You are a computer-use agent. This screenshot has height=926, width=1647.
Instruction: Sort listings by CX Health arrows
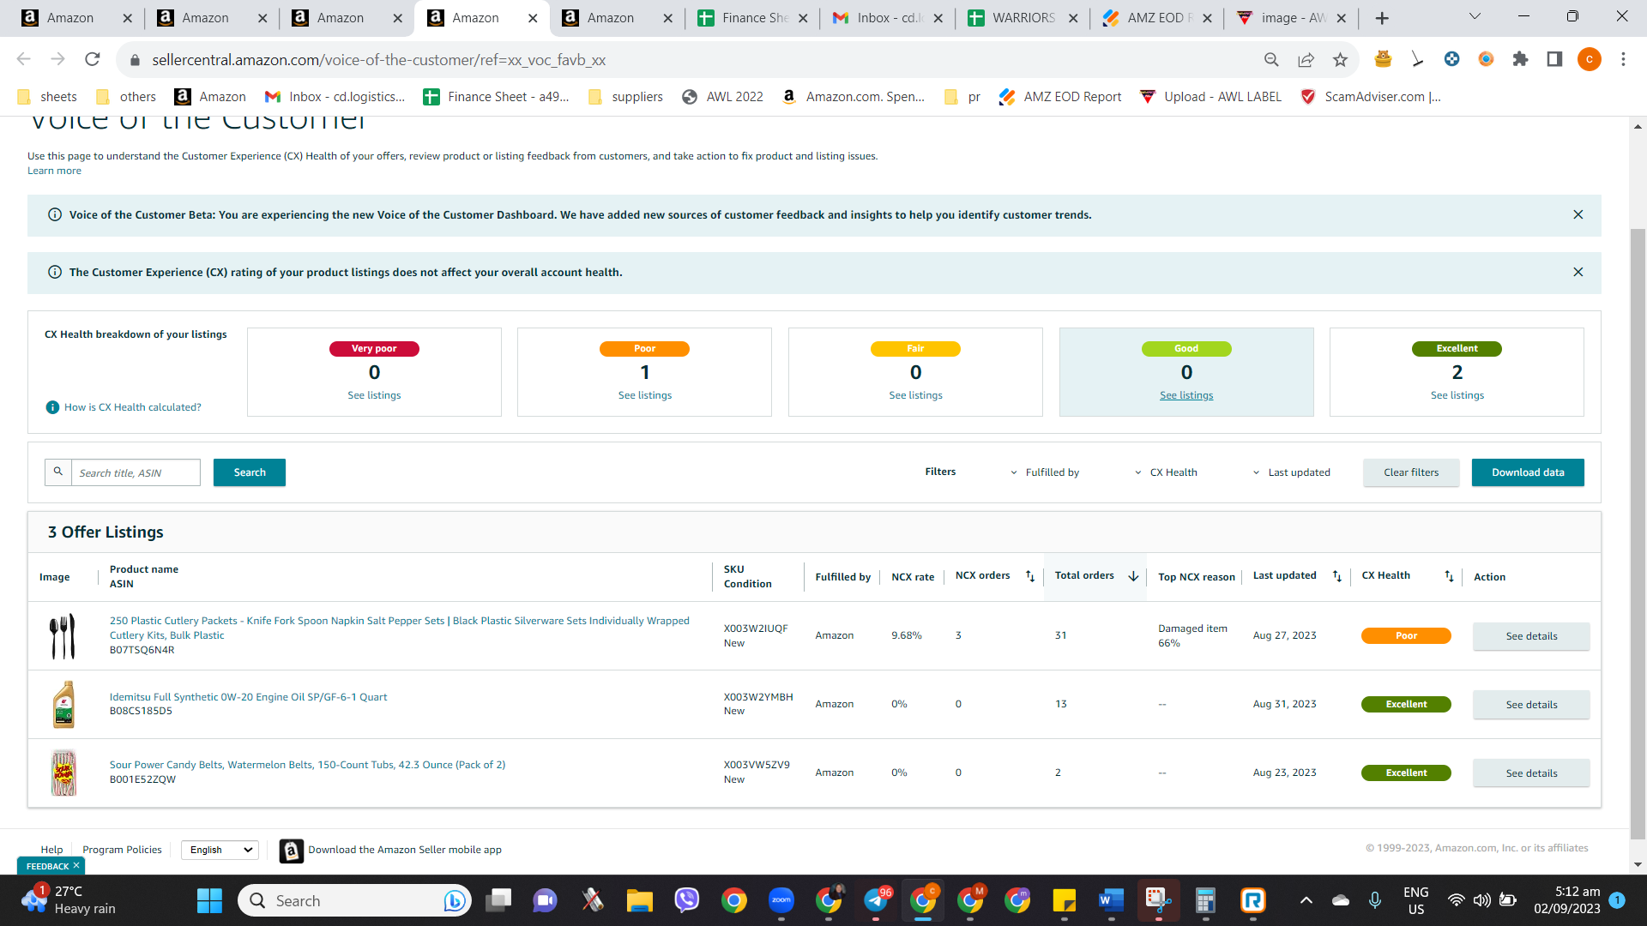[x=1449, y=576]
